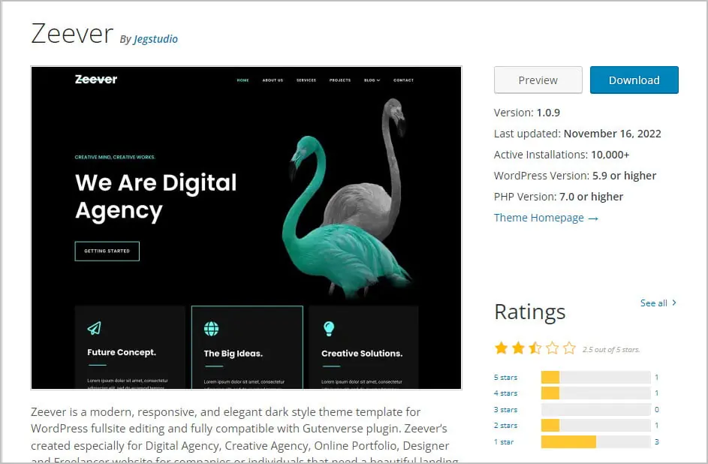This screenshot has width=708, height=464.
Task: Click the blue Download button
Action: pos(634,80)
